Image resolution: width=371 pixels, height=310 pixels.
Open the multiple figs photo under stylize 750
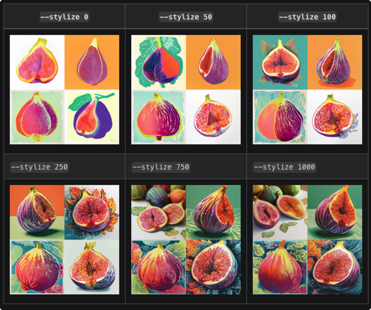pos(158,213)
